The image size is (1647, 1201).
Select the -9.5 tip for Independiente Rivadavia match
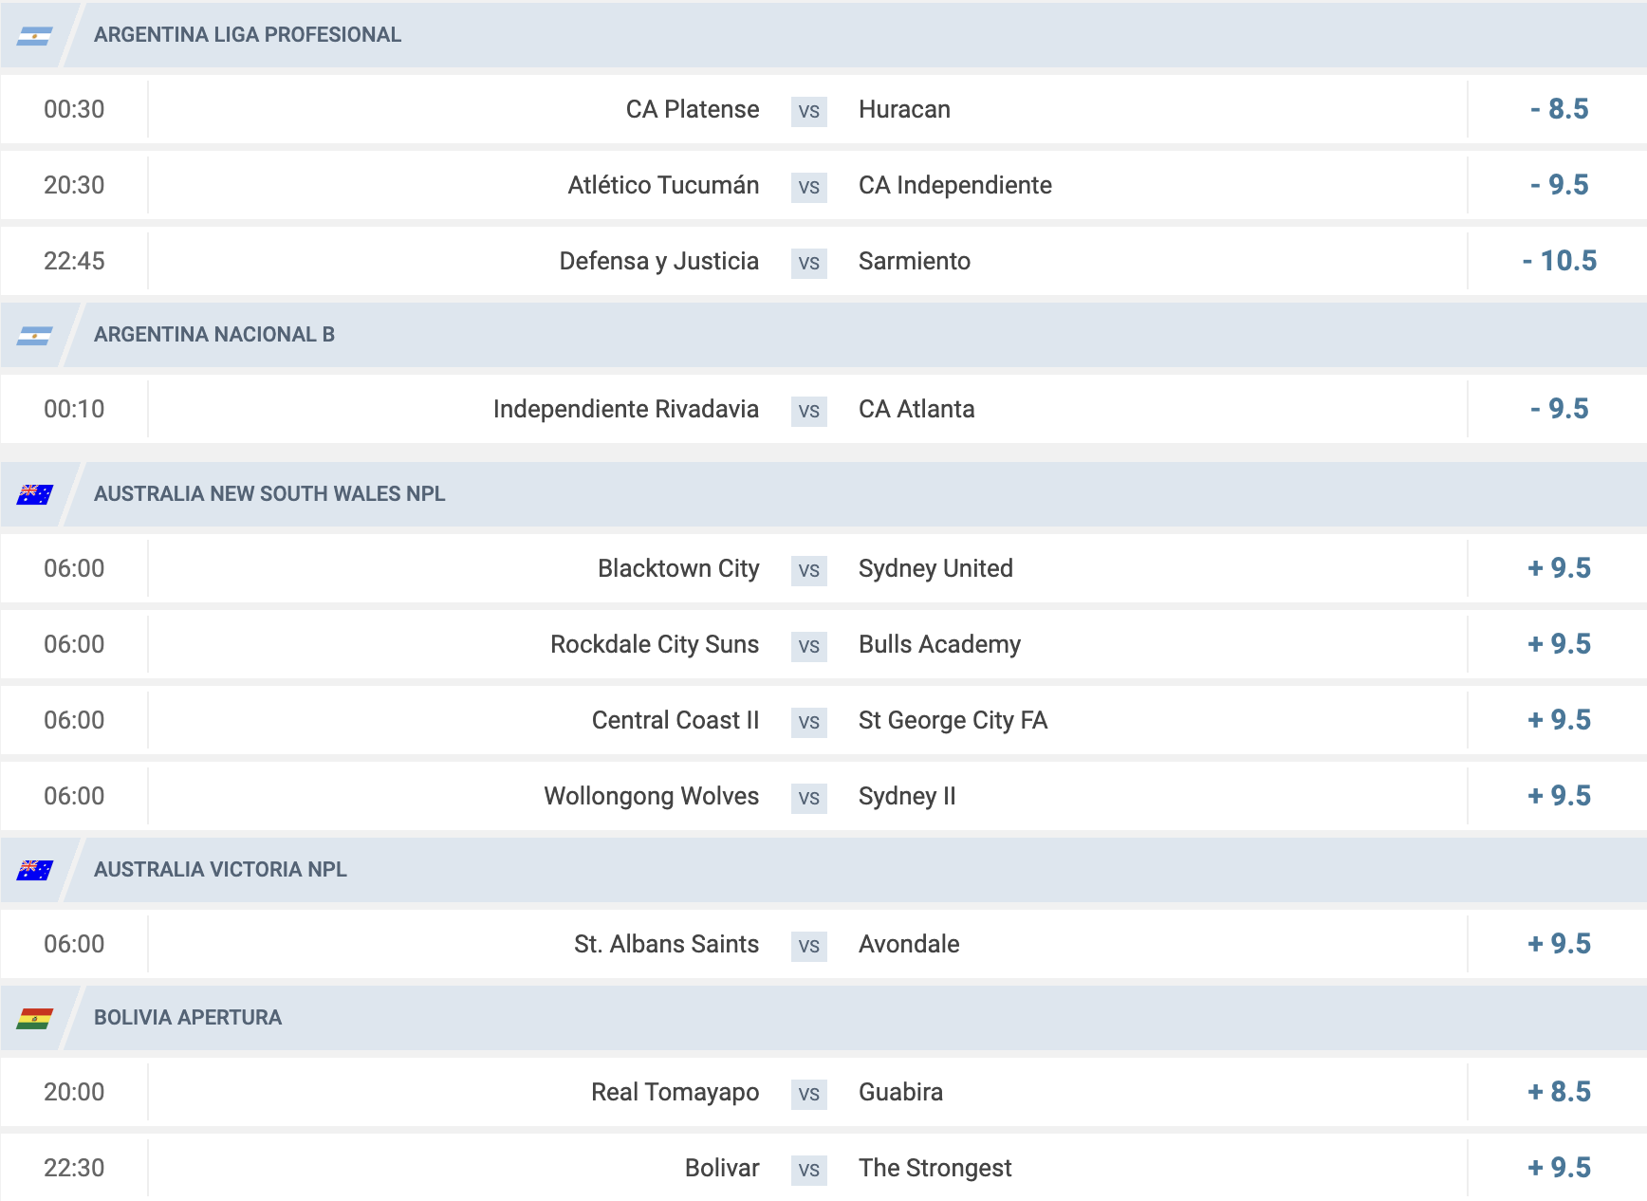(1559, 409)
